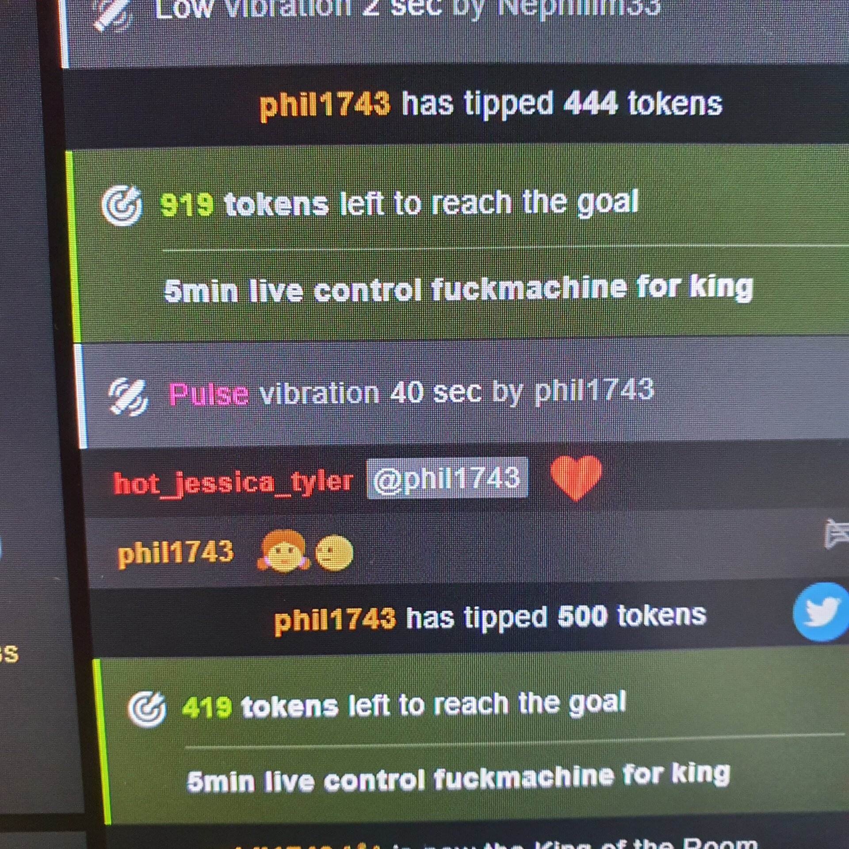Click the partially visible icon at right edge
This screenshot has width=849, height=849.
coord(837,533)
